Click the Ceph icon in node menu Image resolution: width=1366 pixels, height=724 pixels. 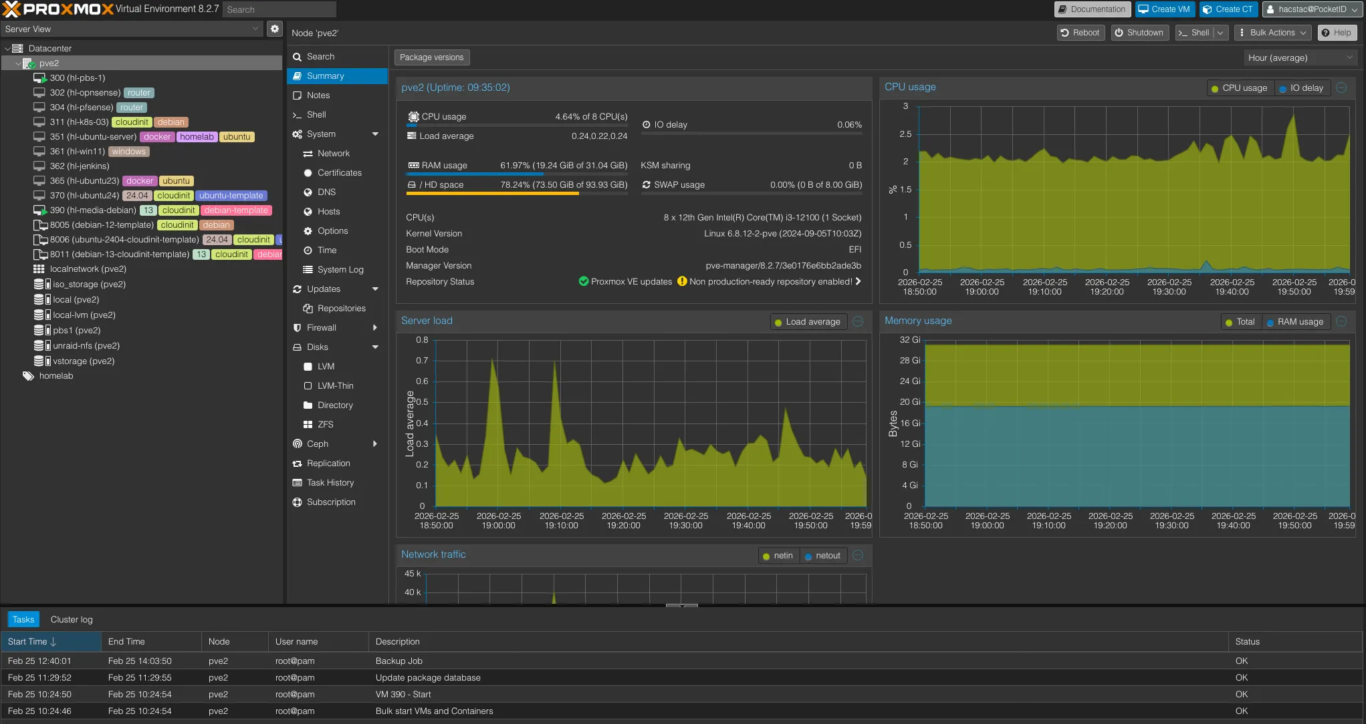(298, 444)
